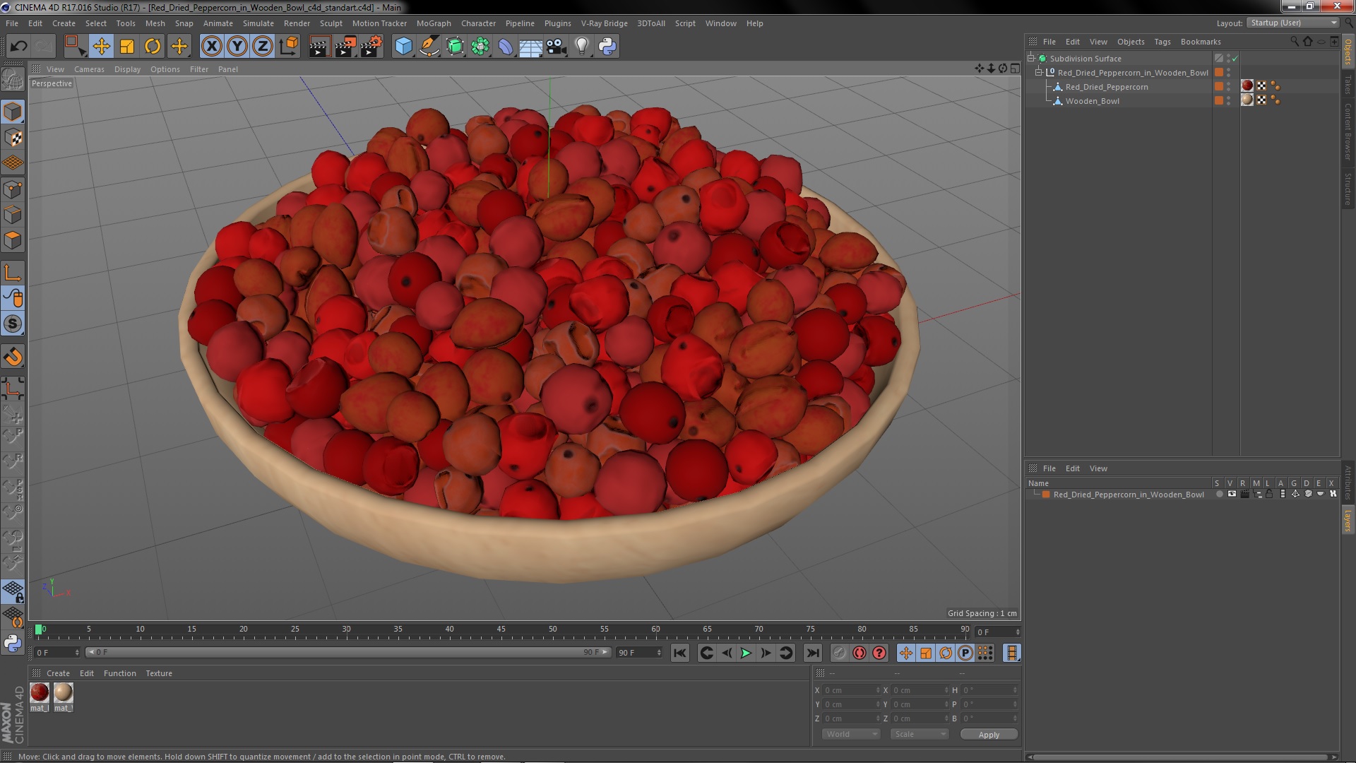Click frame 45 on timeline ruler
Image resolution: width=1356 pixels, height=763 pixels.
click(x=501, y=629)
